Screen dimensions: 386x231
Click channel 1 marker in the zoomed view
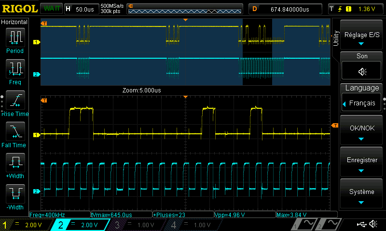tap(37, 135)
